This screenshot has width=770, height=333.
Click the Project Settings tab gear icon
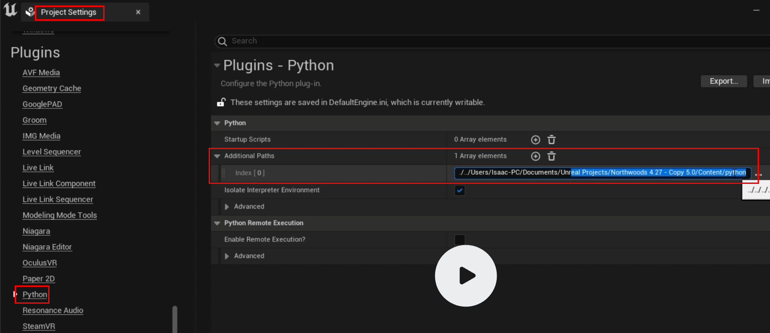tap(30, 12)
